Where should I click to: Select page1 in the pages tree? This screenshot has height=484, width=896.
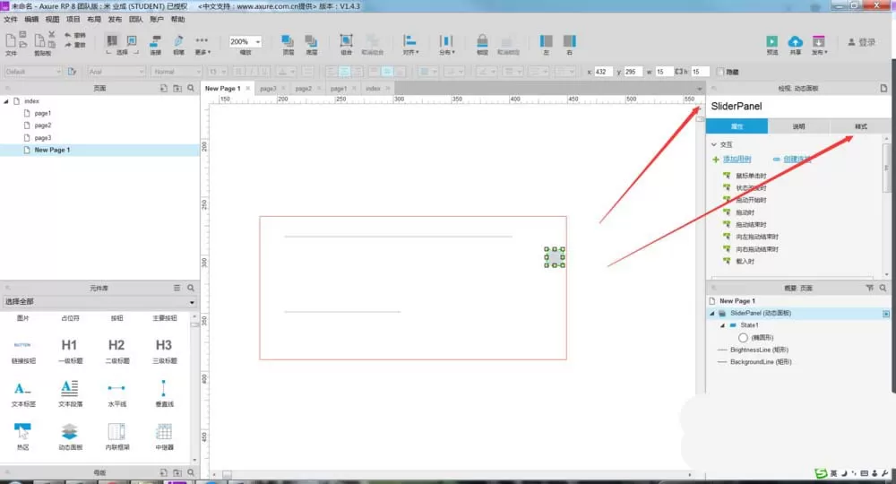click(x=42, y=113)
